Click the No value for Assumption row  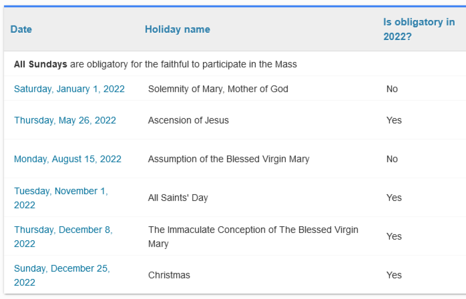pyautogui.click(x=392, y=159)
